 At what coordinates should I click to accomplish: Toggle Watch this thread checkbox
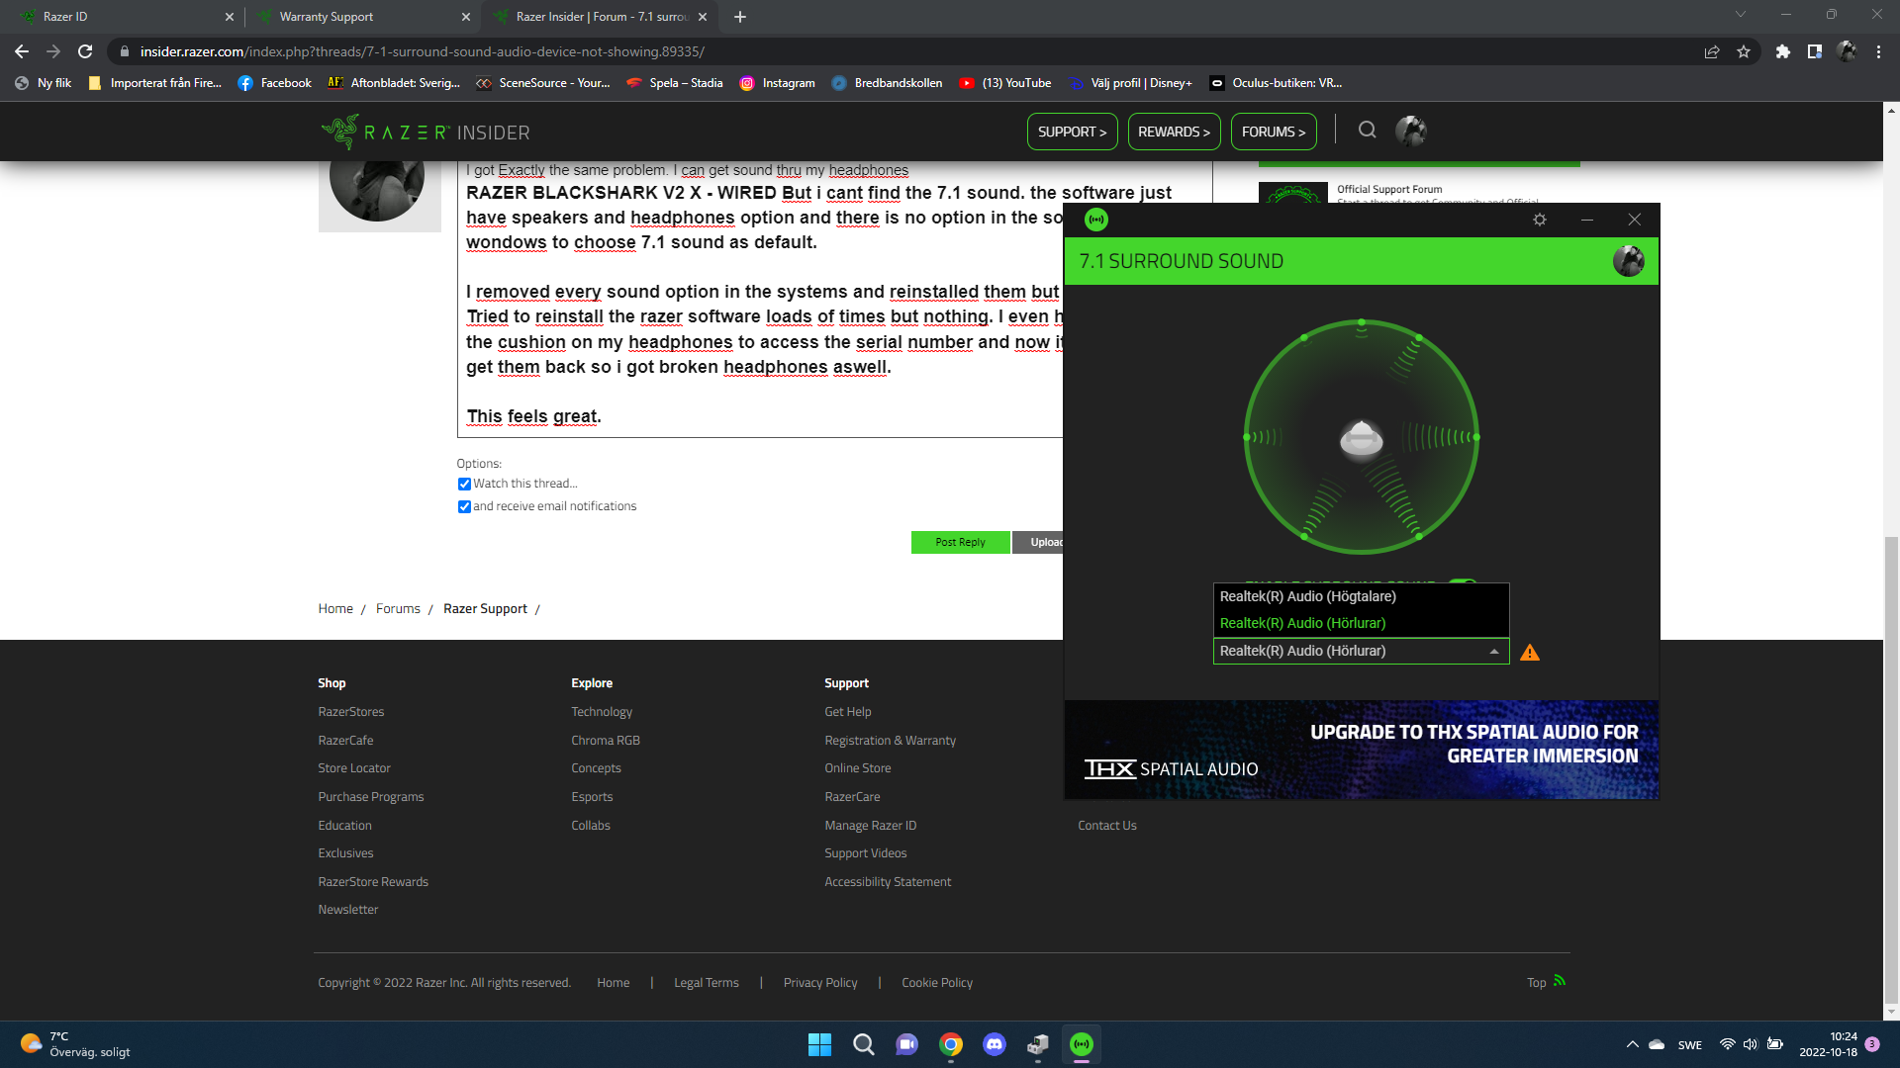464,485
